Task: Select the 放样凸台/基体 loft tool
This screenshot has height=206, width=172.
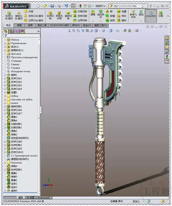Action: point(34,16)
